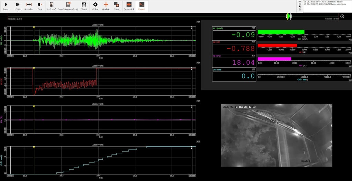
Task: Click the voice event microphone icon
Action: [300, 9]
